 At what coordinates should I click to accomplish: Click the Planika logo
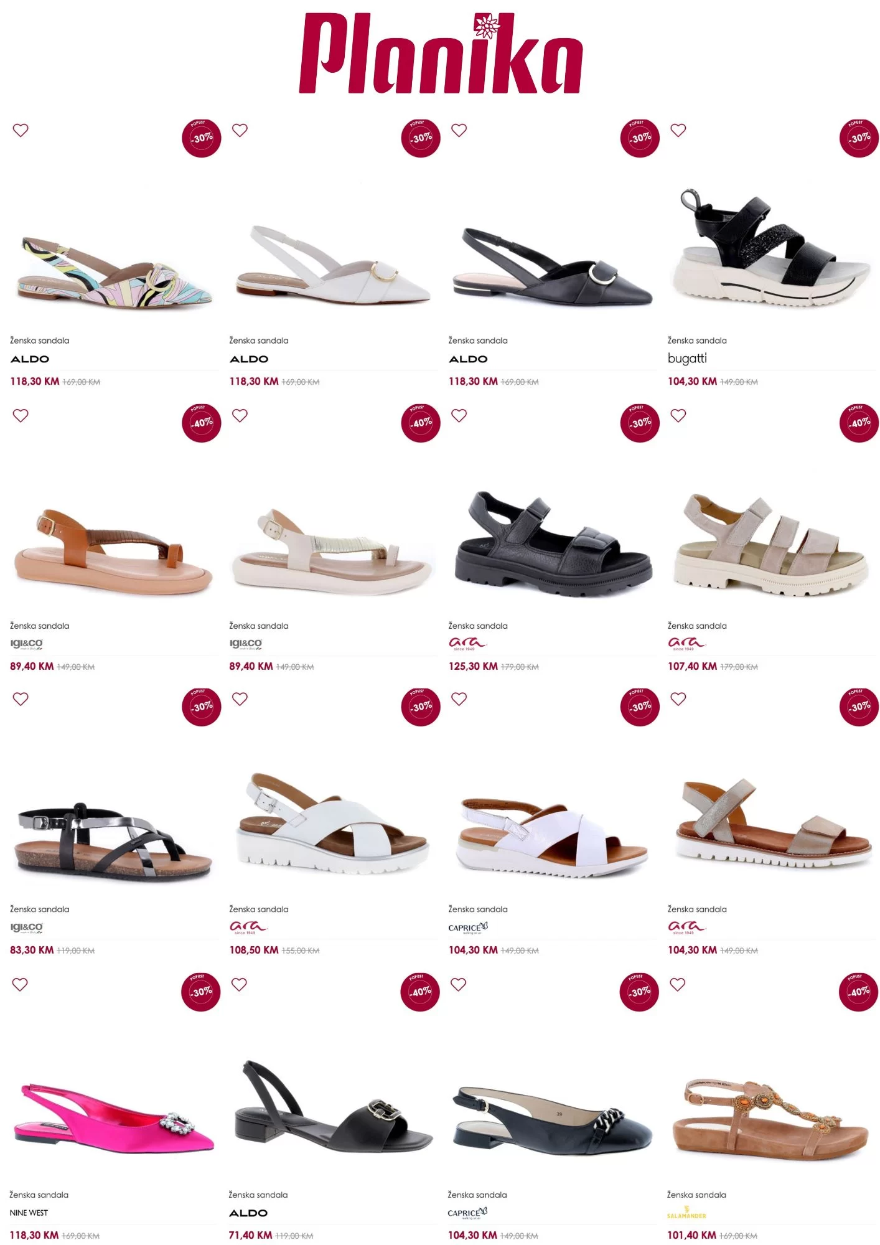pos(440,54)
